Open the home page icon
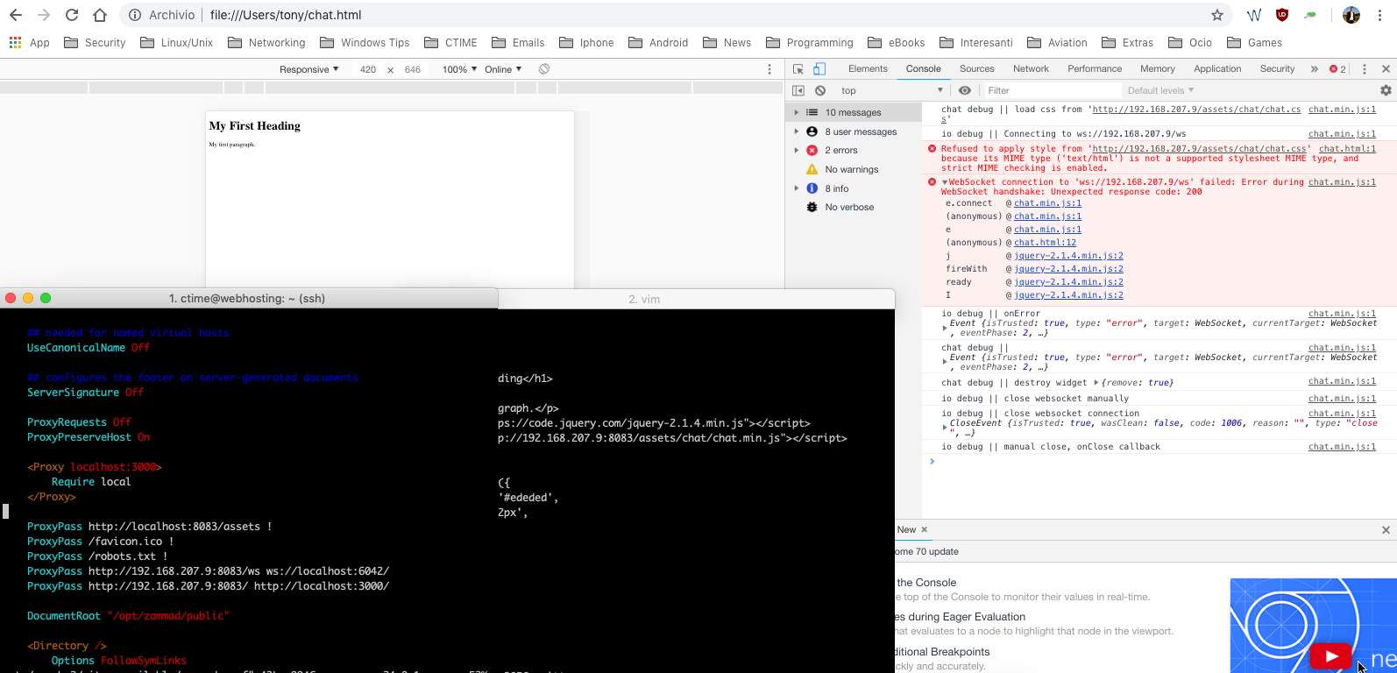Screen dimensions: 1397x673 (100, 15)
